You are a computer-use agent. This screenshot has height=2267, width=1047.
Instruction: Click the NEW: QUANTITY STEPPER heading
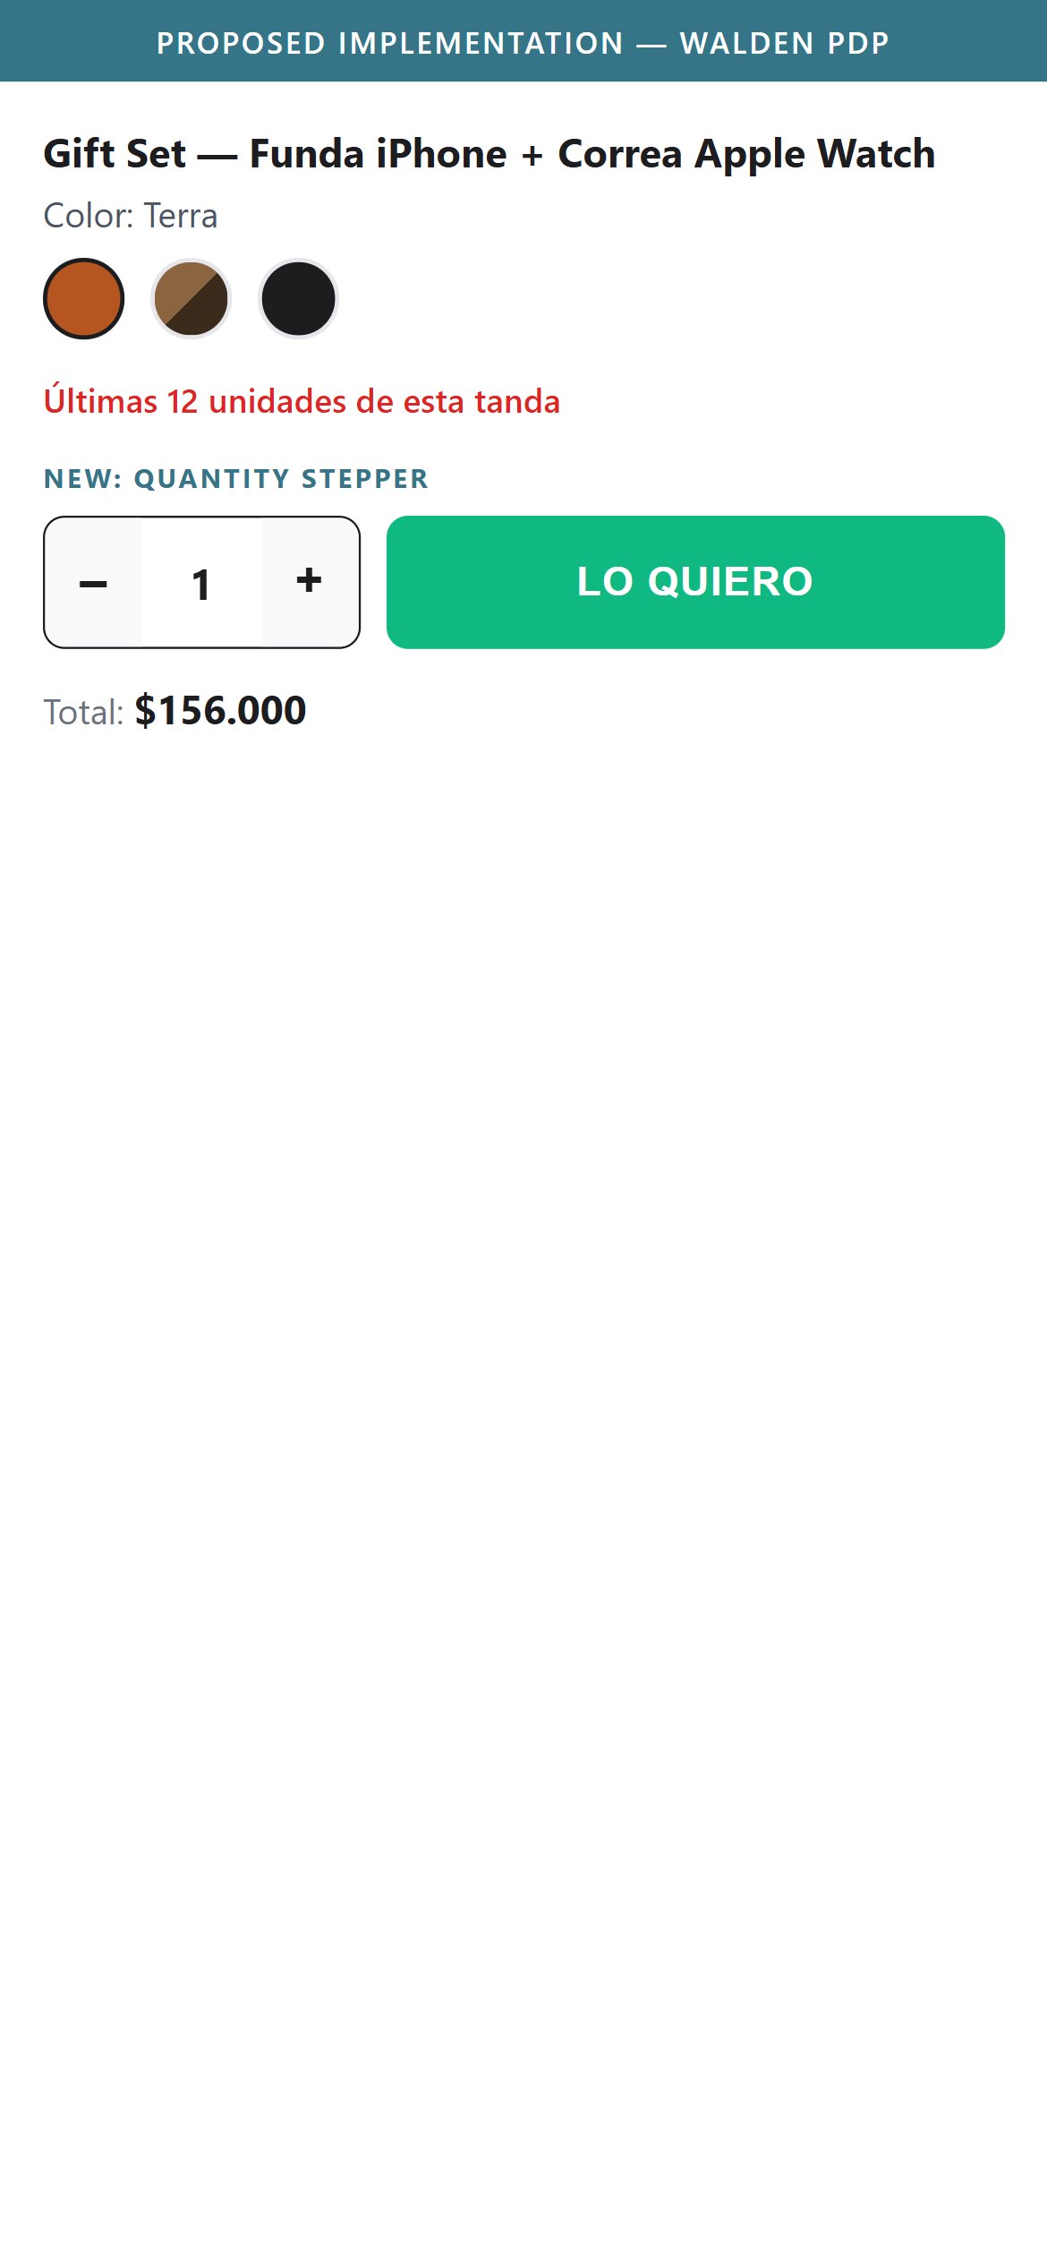(236, 479)
